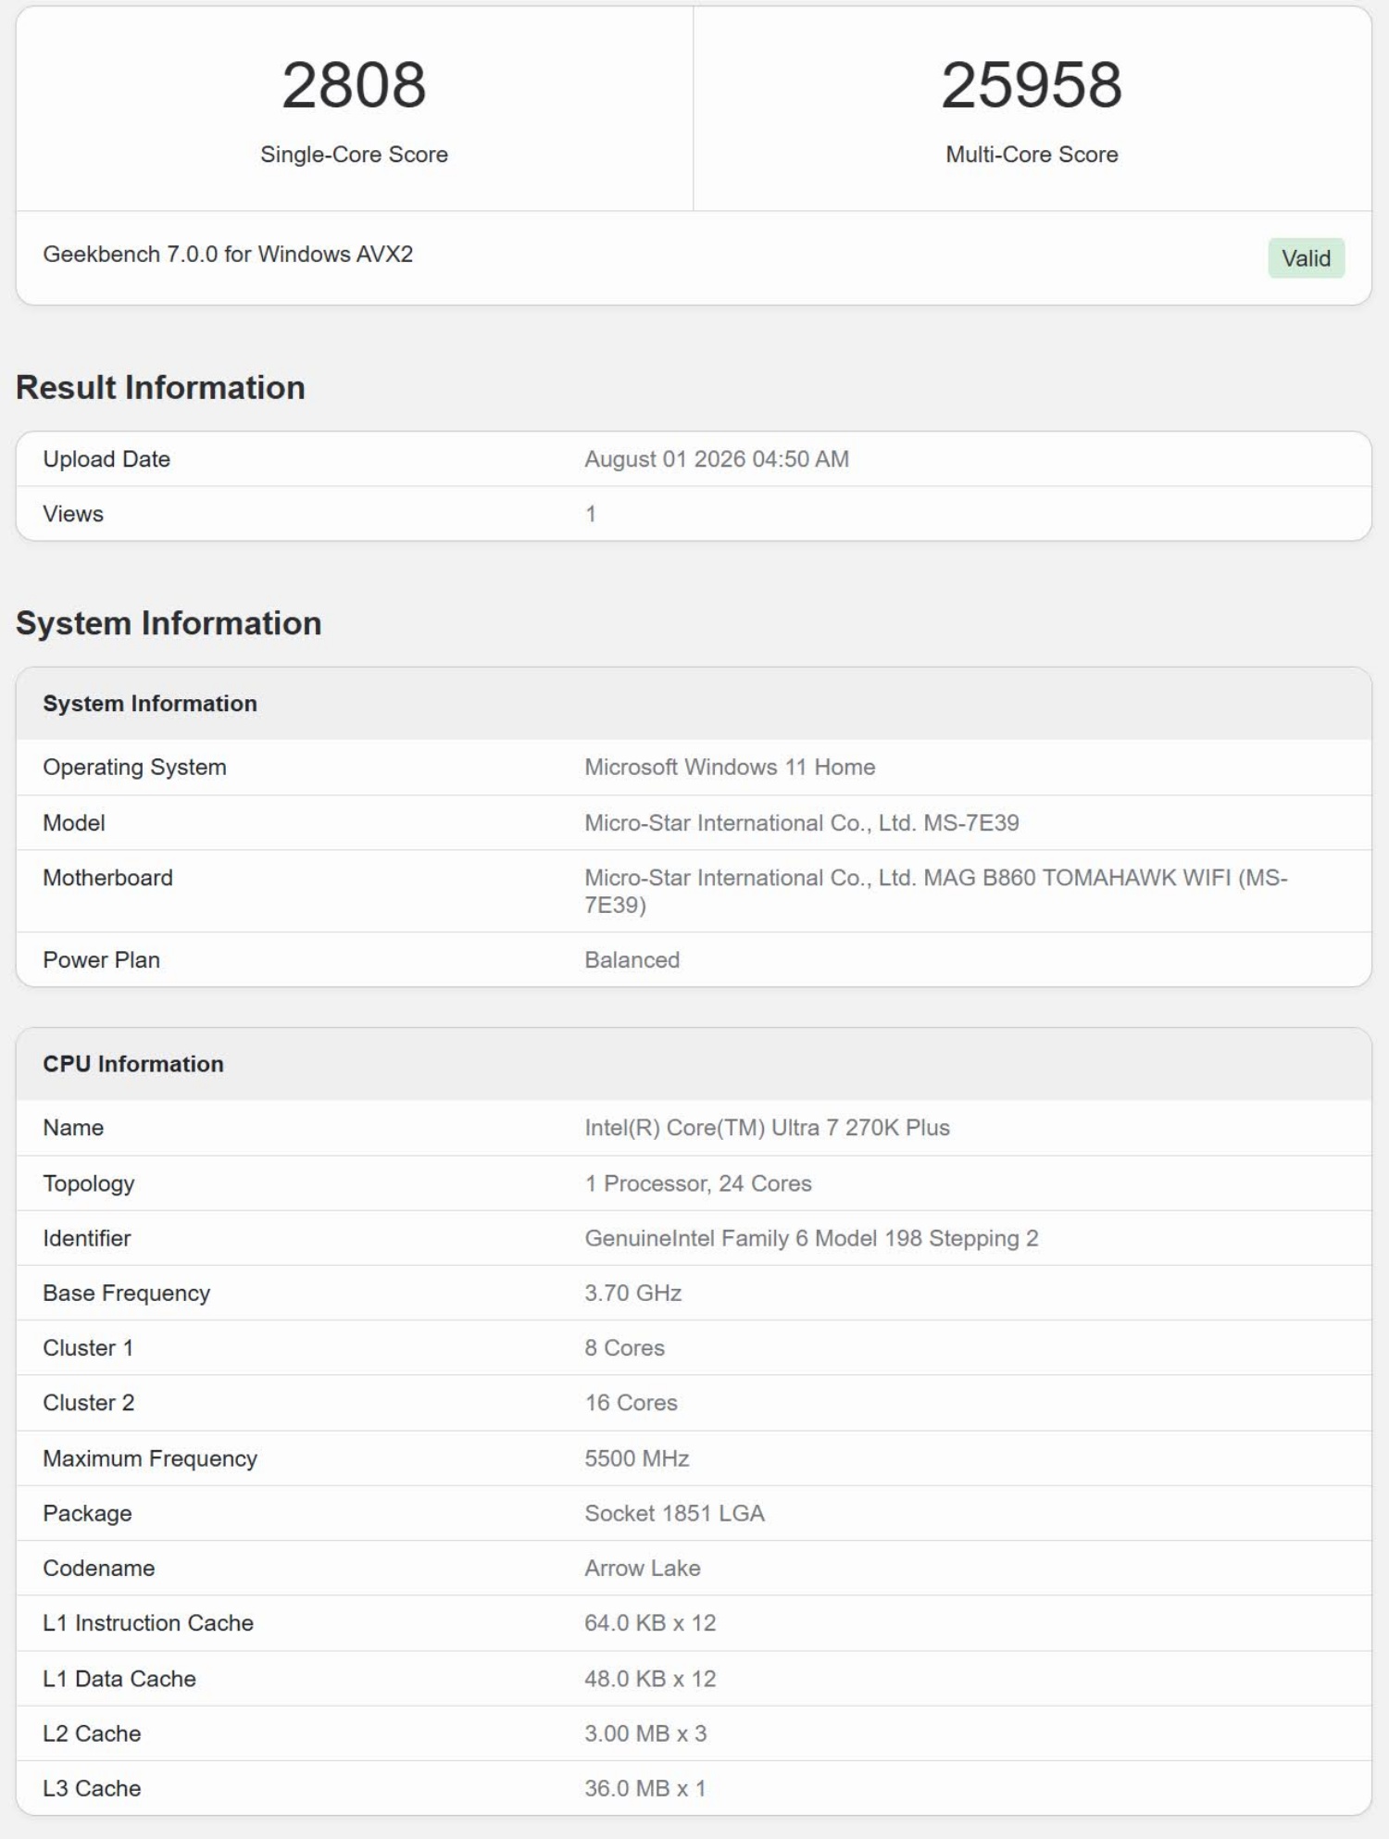The height and width of the screenshot is (1839, 1389).
Task: Click the Codename label
Action: coord(98,1568)
